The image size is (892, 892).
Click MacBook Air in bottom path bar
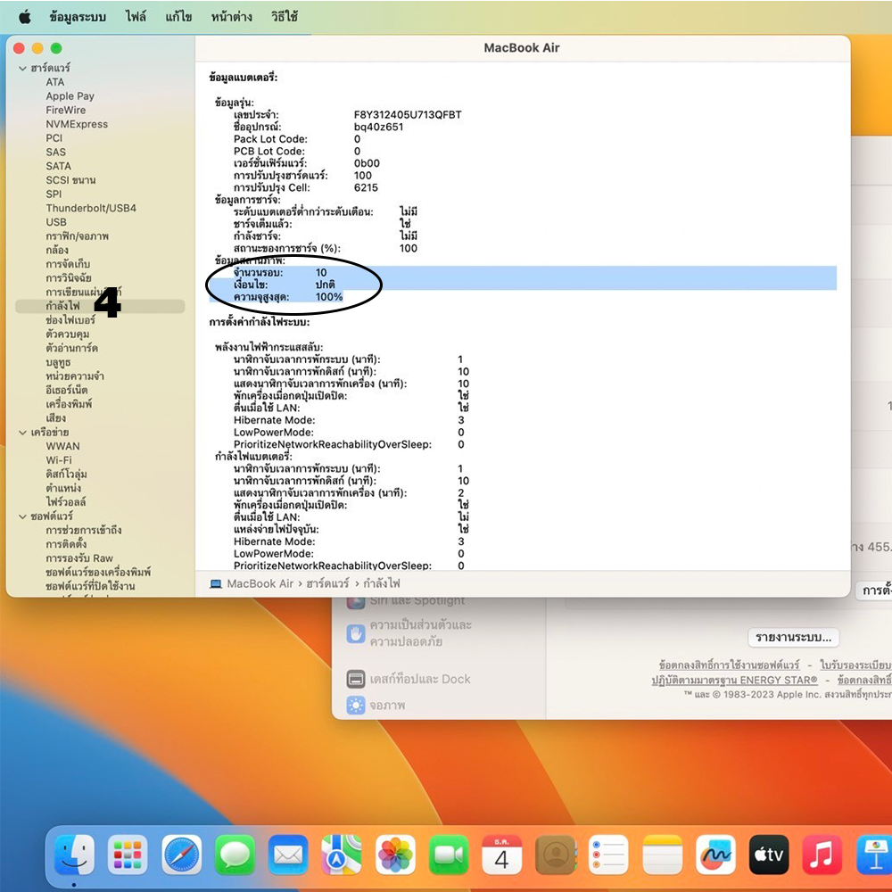click(260, 583)
